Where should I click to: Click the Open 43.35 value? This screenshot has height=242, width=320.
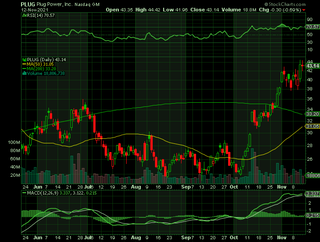119,10
